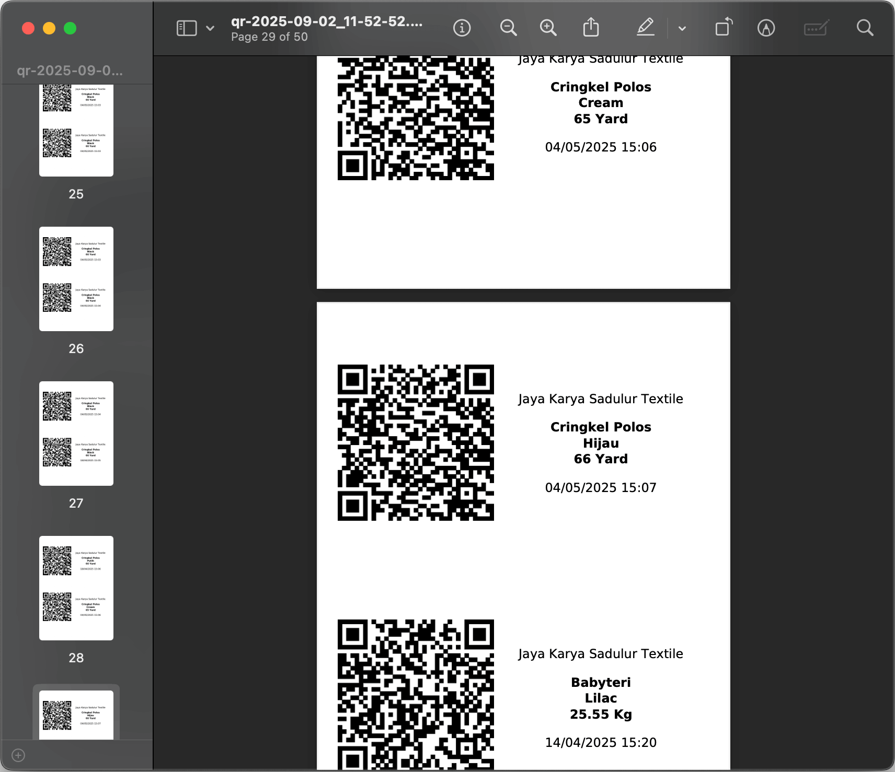895x772 pixels.
Task: Enter full screen with the green traffic light
Action: [70, 28]
